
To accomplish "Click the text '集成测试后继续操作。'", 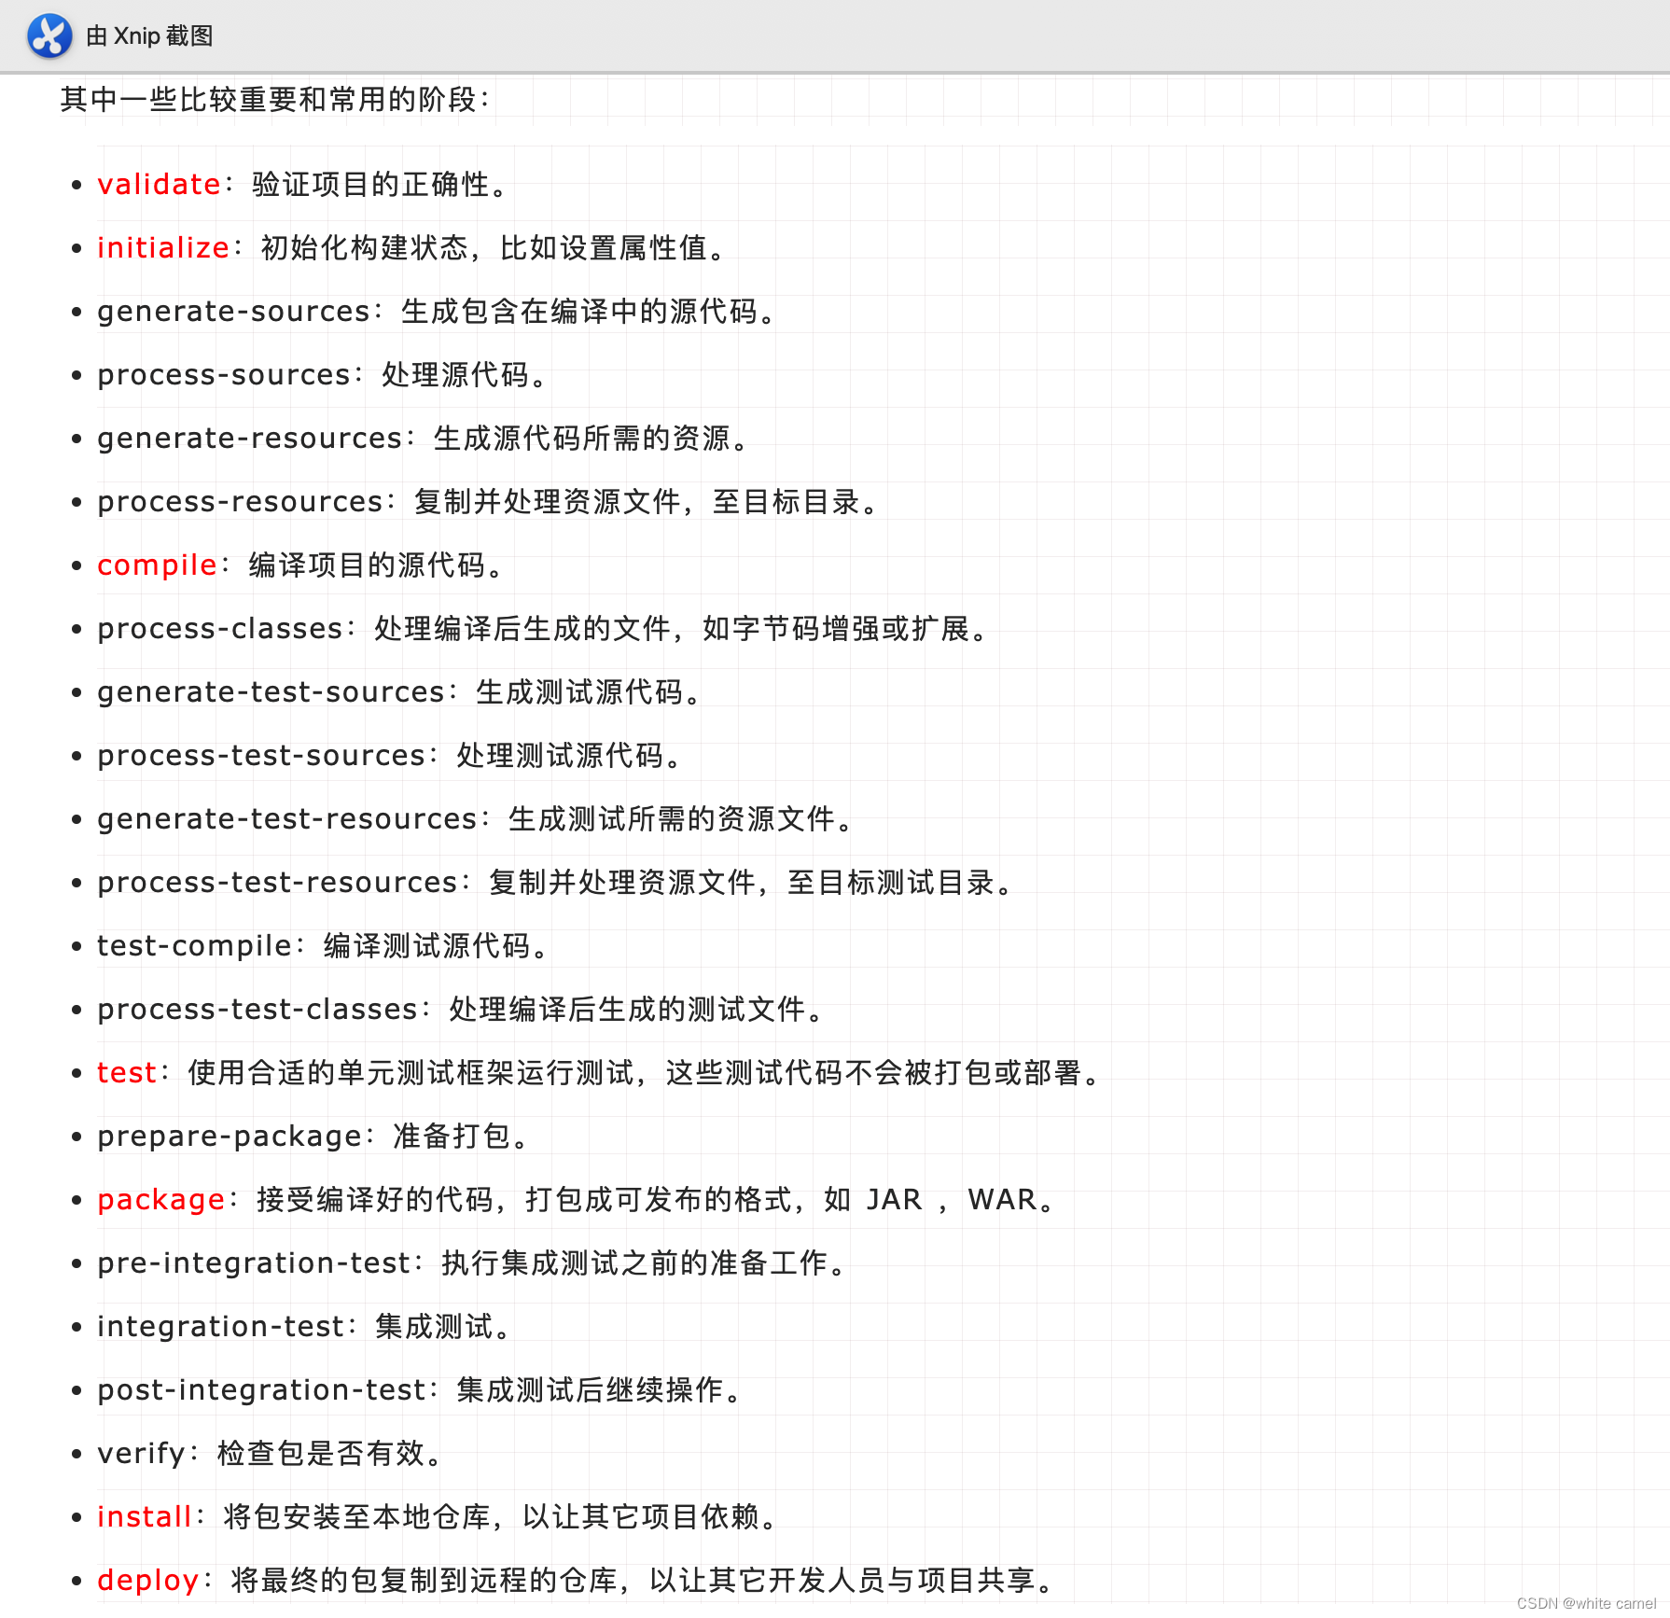I will pyautogui.click(x=599, y=1389).
